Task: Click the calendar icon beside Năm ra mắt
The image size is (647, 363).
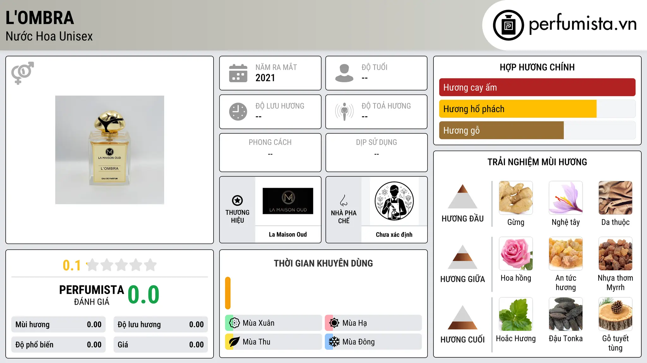Action: pyautogui.click(x=238, y=73)
